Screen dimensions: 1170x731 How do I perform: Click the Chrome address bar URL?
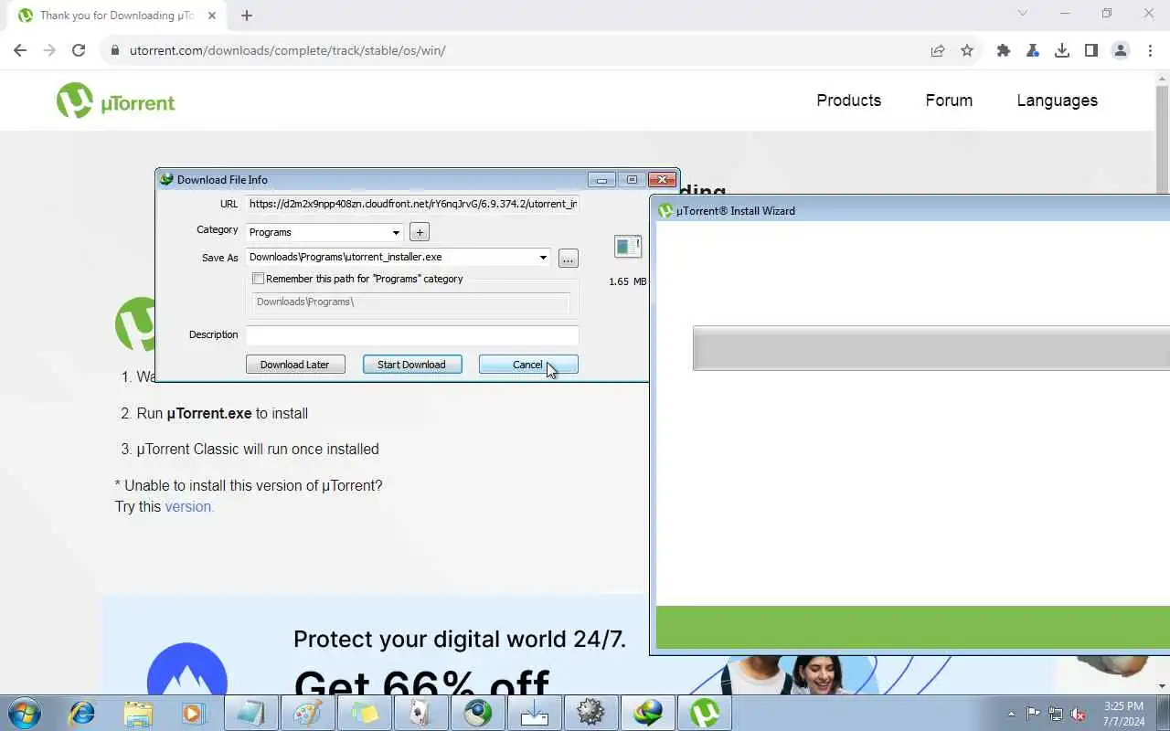pyautogui.click(x=288, y=50)
